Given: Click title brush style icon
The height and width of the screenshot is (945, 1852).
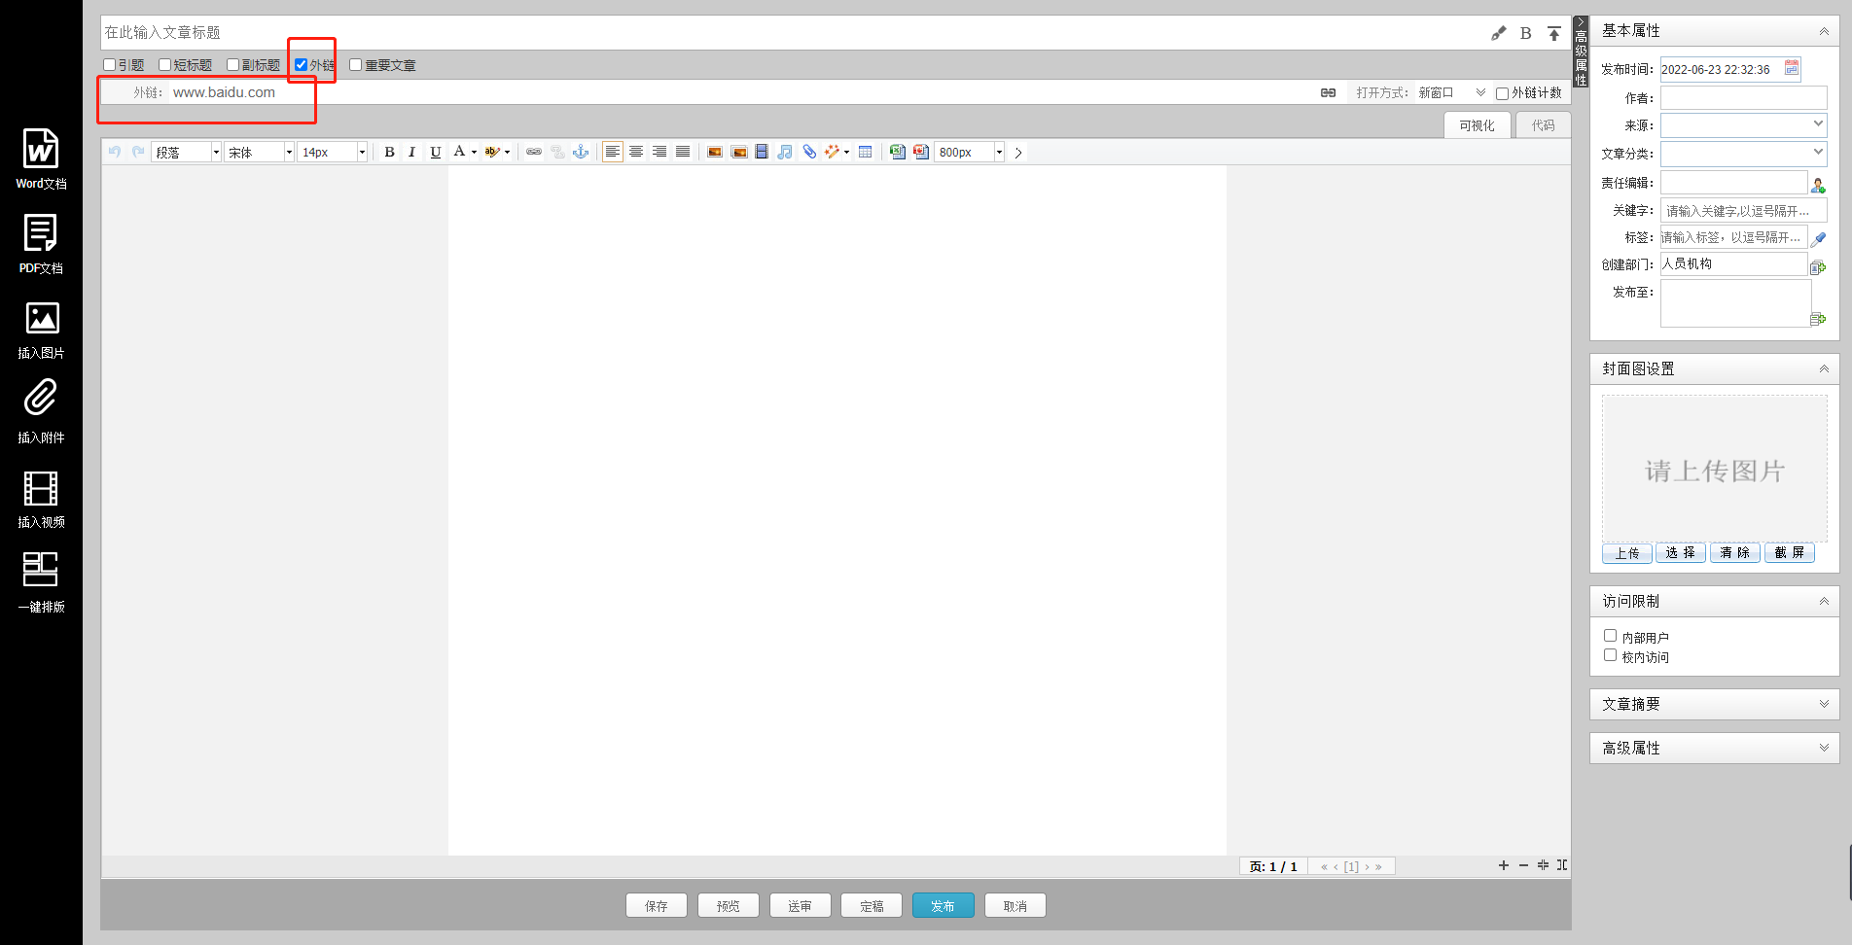Looking at the screenshot, I should click(1498, 33).
